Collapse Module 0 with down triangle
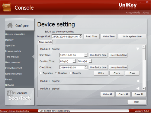The image size is (151, 113). click(x=138, y=49)
